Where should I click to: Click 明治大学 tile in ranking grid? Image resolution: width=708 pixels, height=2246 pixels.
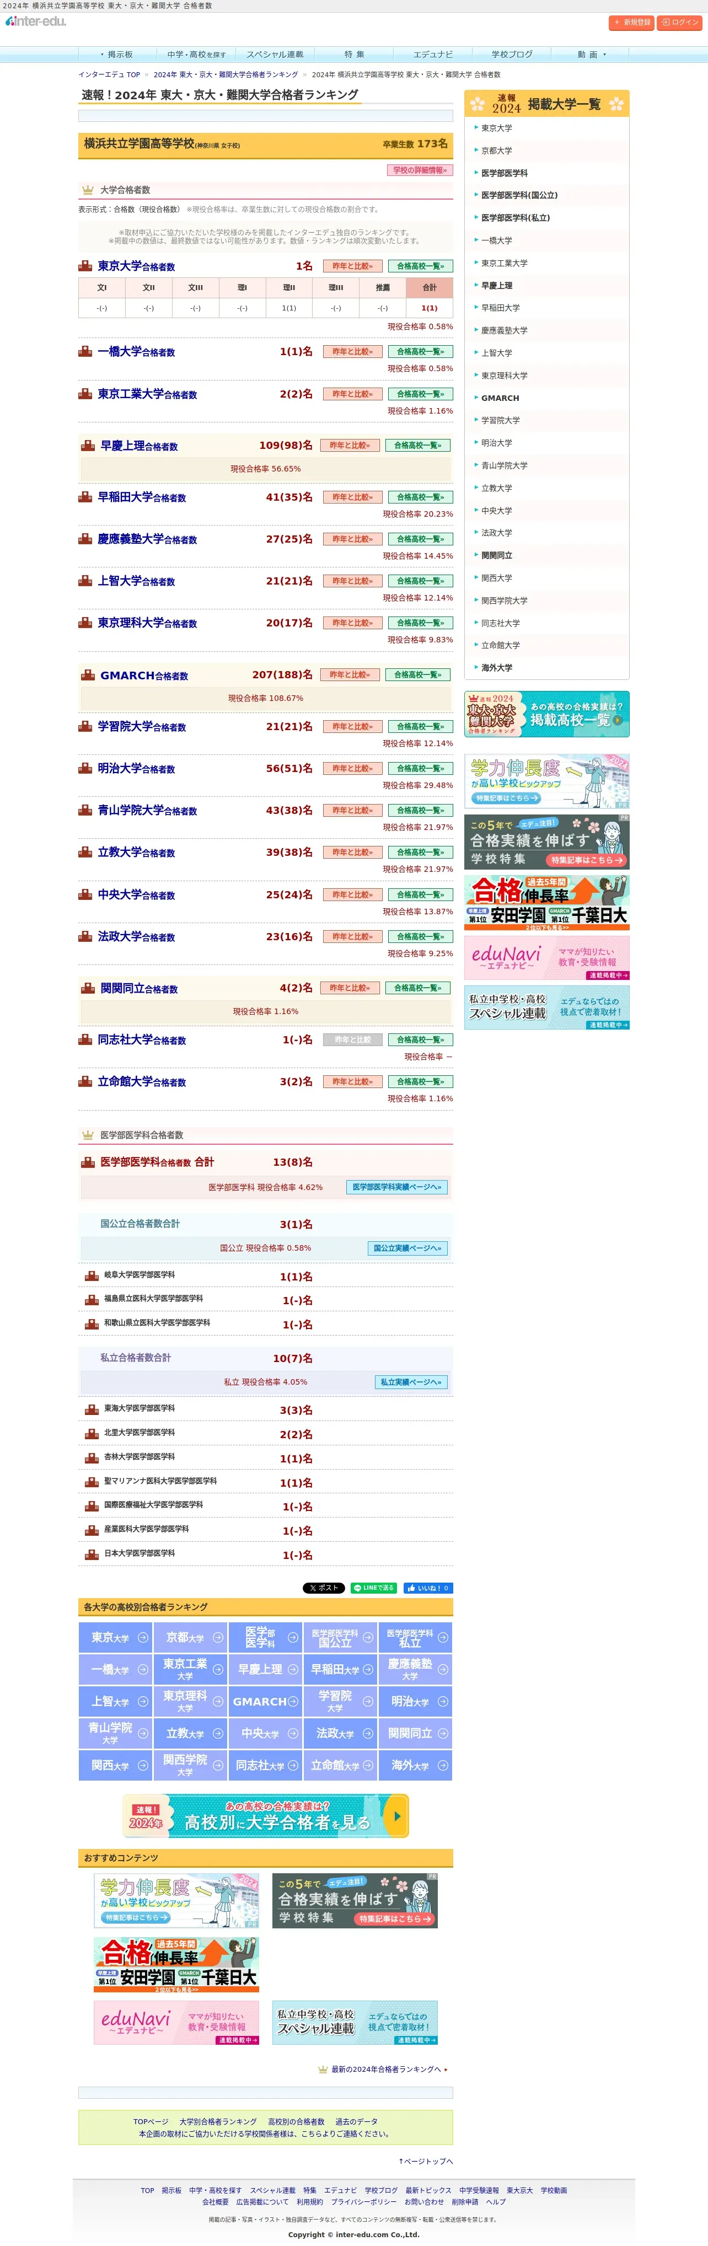[x=415, y=1701]
